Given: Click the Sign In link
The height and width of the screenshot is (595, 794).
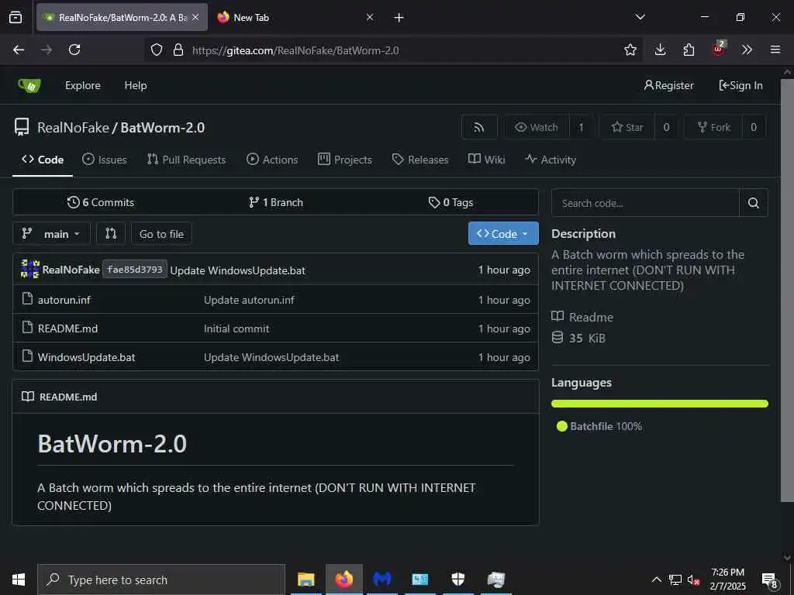Looking at the screenshot, I should coord(740,85).
